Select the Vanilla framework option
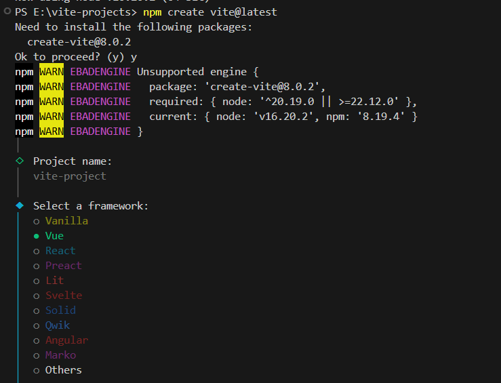 point(61,221)
